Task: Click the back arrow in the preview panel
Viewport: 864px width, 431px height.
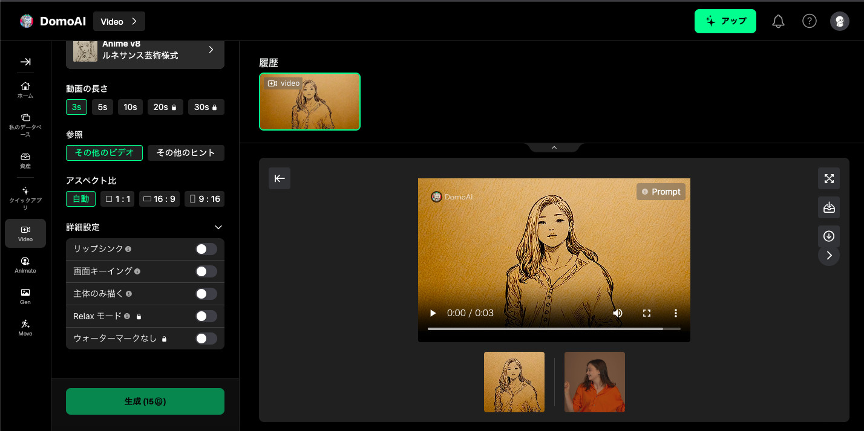Action: 280,178
